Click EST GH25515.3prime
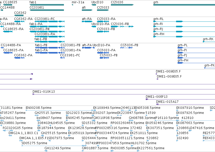The height and width of the screenshot is (152, 215). (36, 115)
